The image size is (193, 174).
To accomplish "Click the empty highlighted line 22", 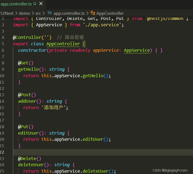I will [x=103, y=152].
